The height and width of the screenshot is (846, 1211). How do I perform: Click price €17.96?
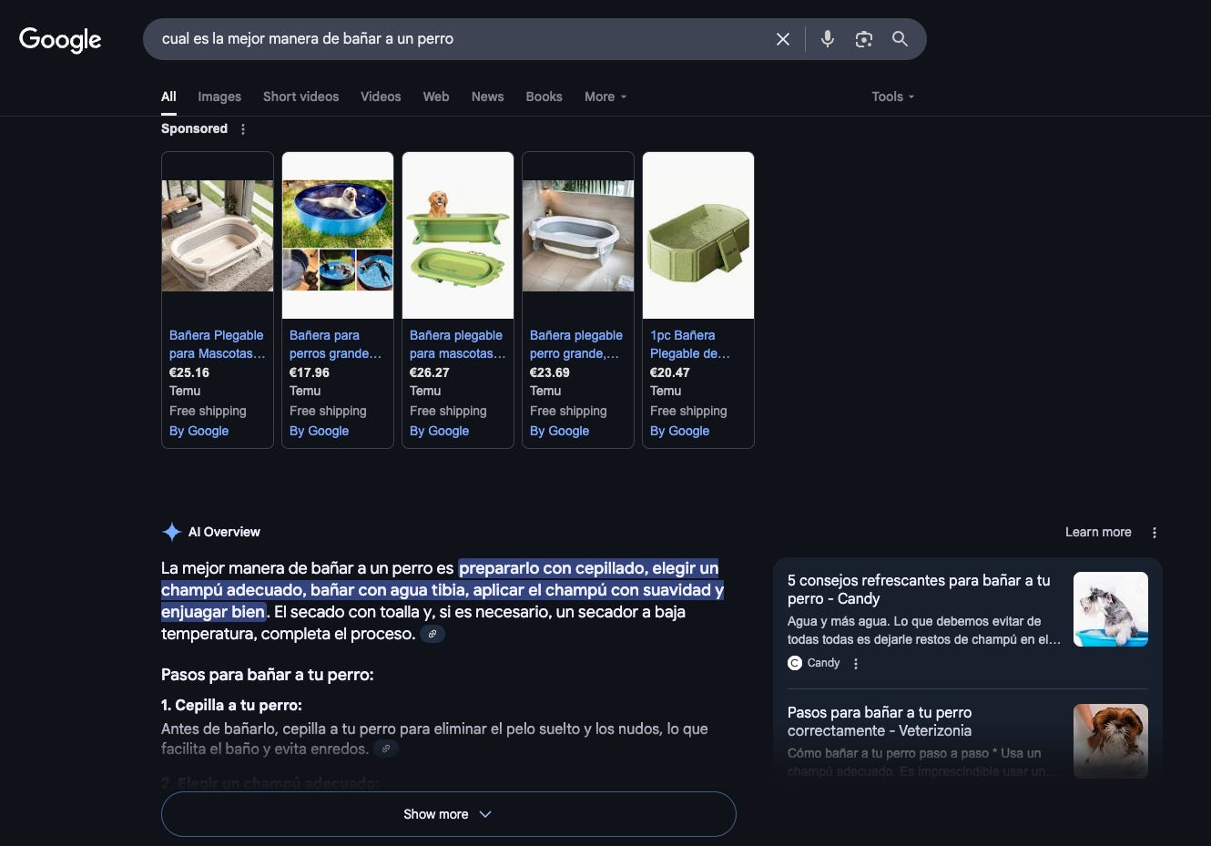pos(310,372)
